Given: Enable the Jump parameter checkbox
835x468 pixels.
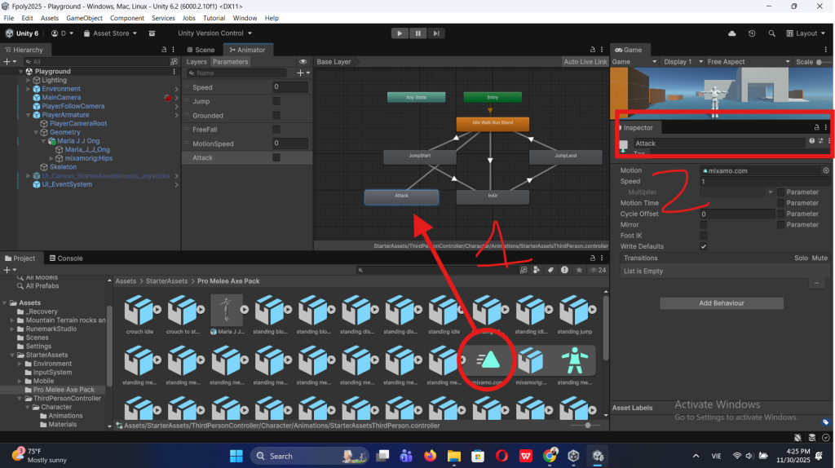Looking at the screenshot, I should (276, 101).
